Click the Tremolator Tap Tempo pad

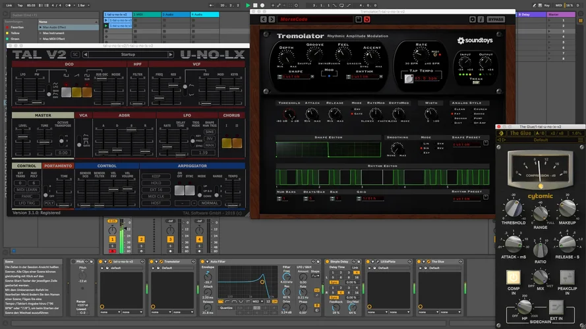[409, 78]
